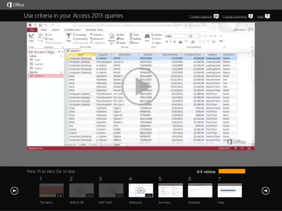
Task: Select video thumbnail 3, NOT & IN
Action: point(111,190)
